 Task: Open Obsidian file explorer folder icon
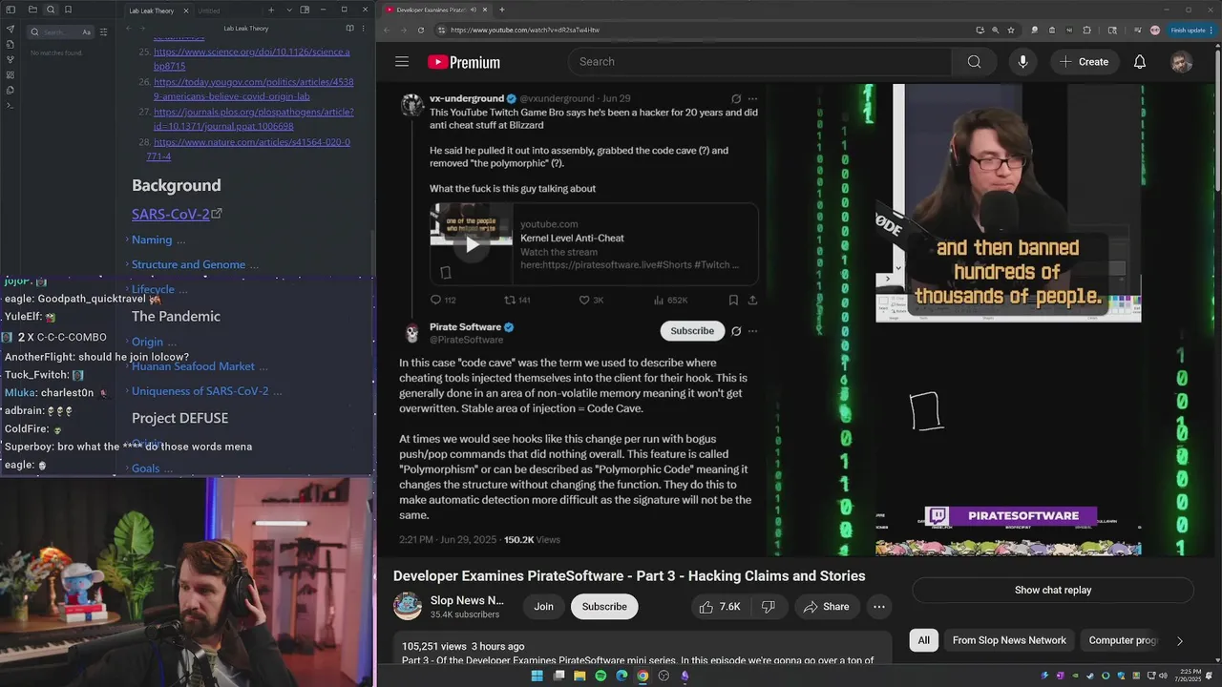pos(32,10)
